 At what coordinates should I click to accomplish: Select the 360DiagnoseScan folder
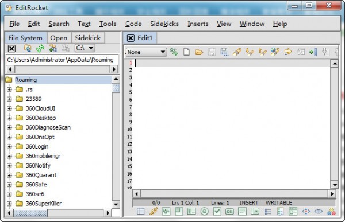coord(48,127)
